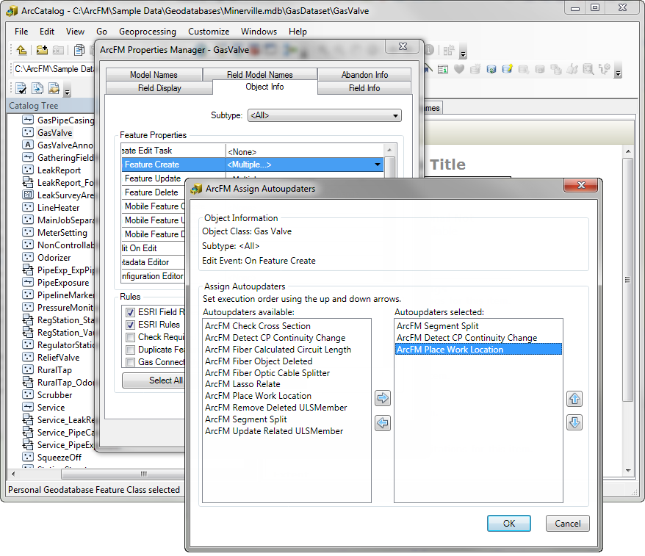Click the first ArcFM toolbar icon with checkmark
Screen dimensions: 645x556
click(x=21, y=89)
